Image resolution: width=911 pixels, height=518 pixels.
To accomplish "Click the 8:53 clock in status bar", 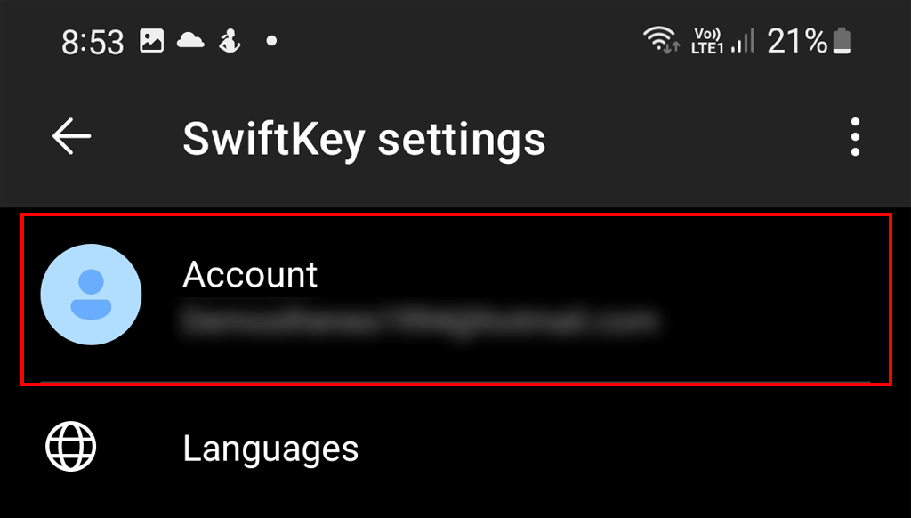I will click(94, 42).
